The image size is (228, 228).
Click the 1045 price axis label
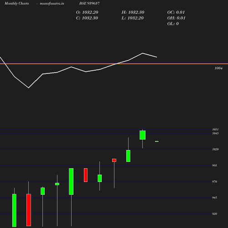click(x=215, y=133)
